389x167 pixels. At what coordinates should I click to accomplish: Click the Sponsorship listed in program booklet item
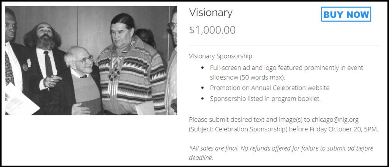pos(266,99)
